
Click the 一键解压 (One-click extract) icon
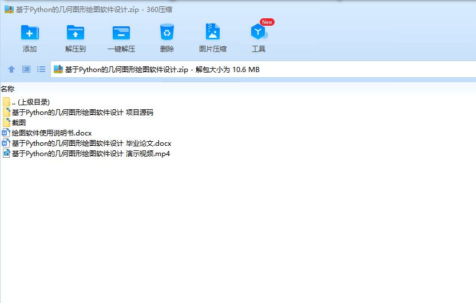(121, 33)
